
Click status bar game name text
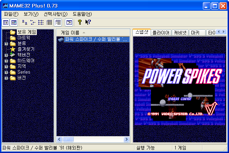pyautogui.click(x=42, y=148)
